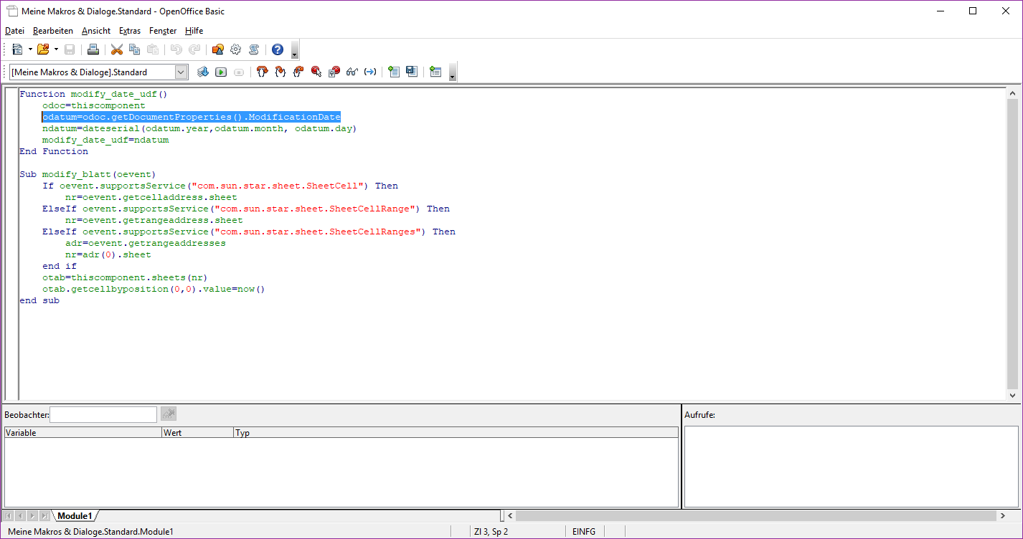1023x539 pixels.
Task: Click the Find Parentheses icon
Action: point(369,72)
